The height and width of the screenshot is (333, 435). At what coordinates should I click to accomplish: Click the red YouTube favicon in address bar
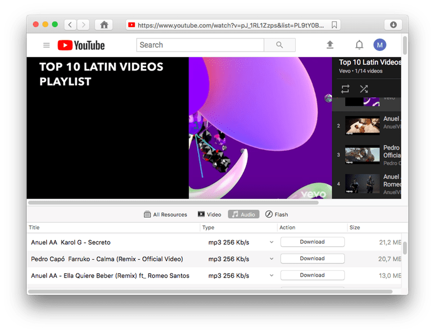132,25
